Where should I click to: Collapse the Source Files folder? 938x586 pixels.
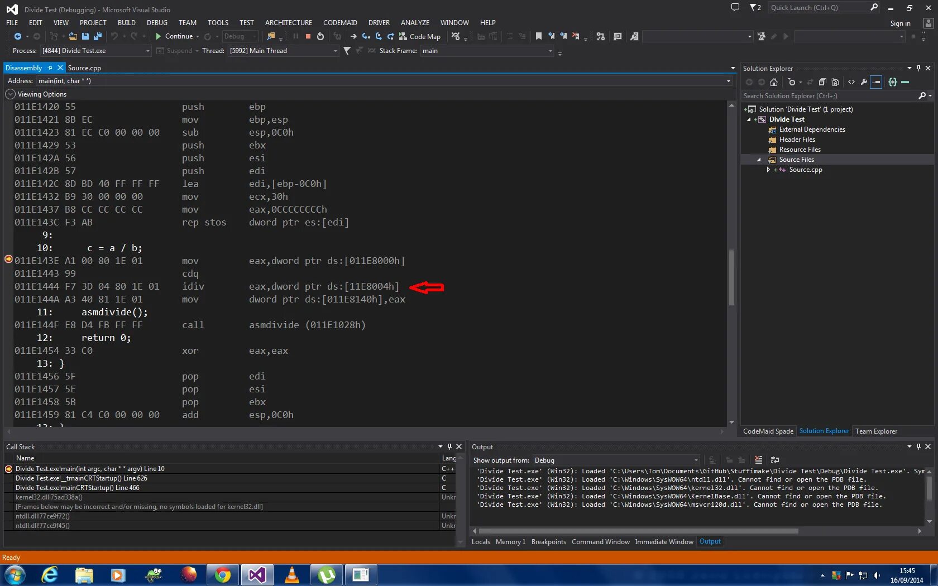click(x=759, y=160)
